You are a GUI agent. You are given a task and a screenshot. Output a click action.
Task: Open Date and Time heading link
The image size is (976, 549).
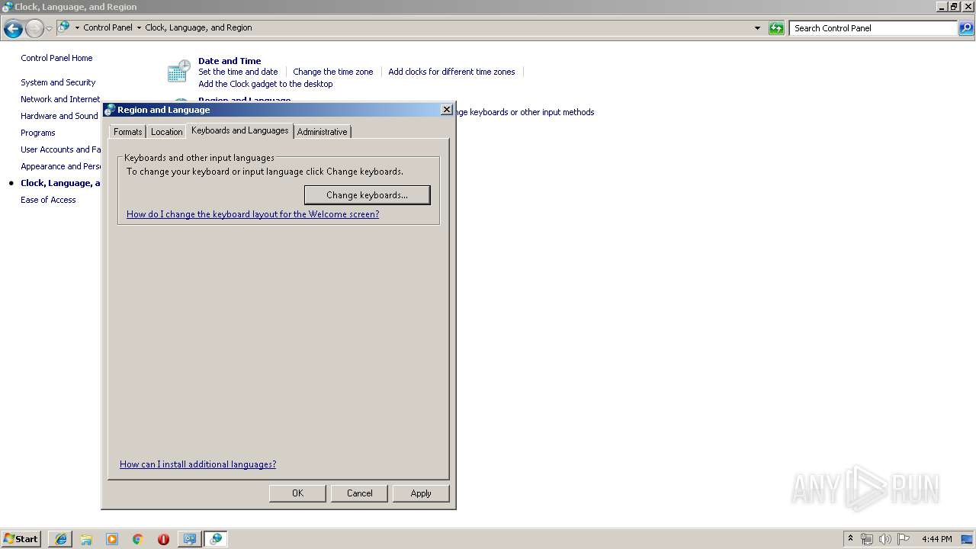tap(230, 61)
